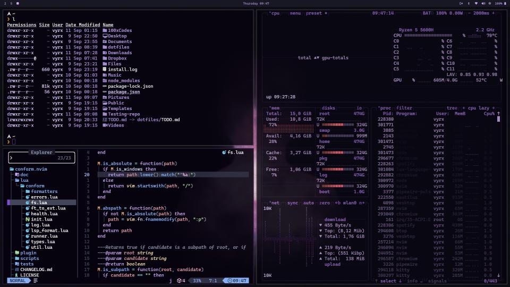Click the Lua icon beside util.lua

point(28,247)
